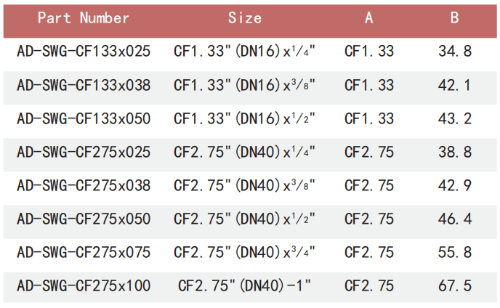Click the A column header
This screenshot has height=308, width=500.
[369, 18]
